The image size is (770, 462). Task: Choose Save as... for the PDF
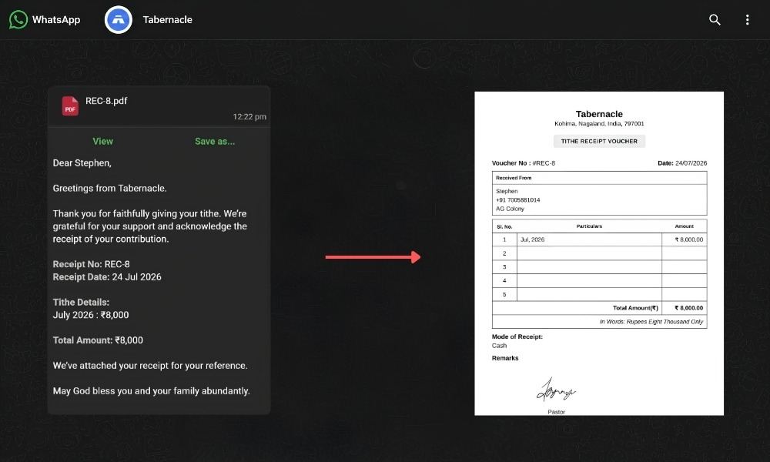click(x=215, y=142)
